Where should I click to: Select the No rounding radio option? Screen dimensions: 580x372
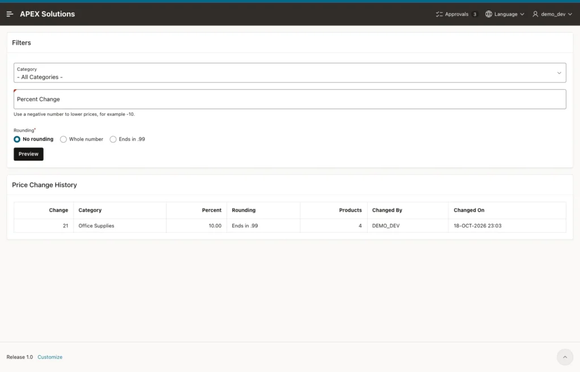tap(17, 139)
